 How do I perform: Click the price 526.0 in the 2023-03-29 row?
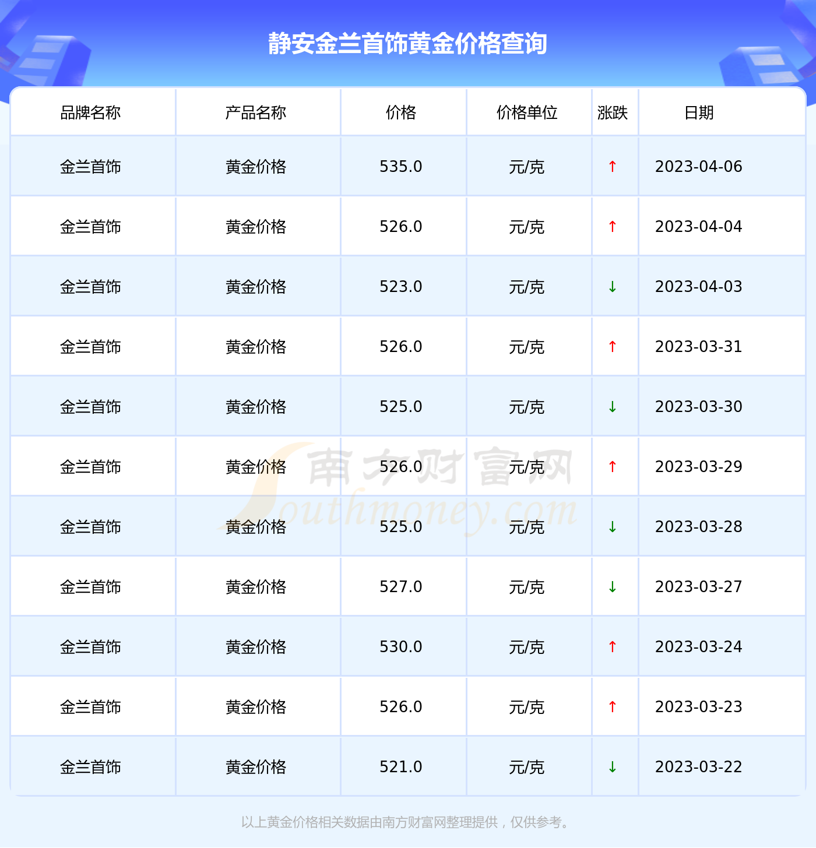pos(401,467)
